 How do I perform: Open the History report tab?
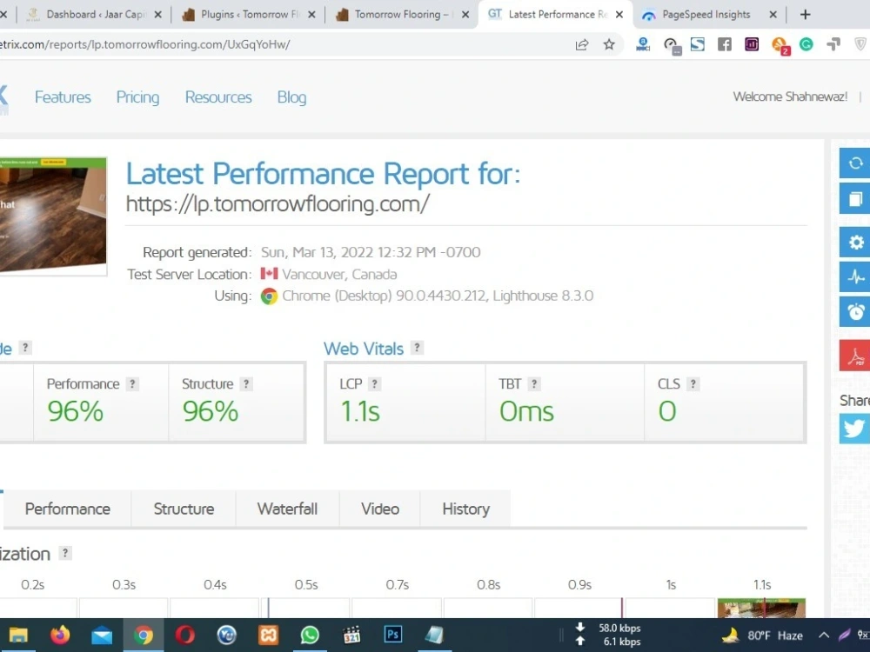(465, 509)
